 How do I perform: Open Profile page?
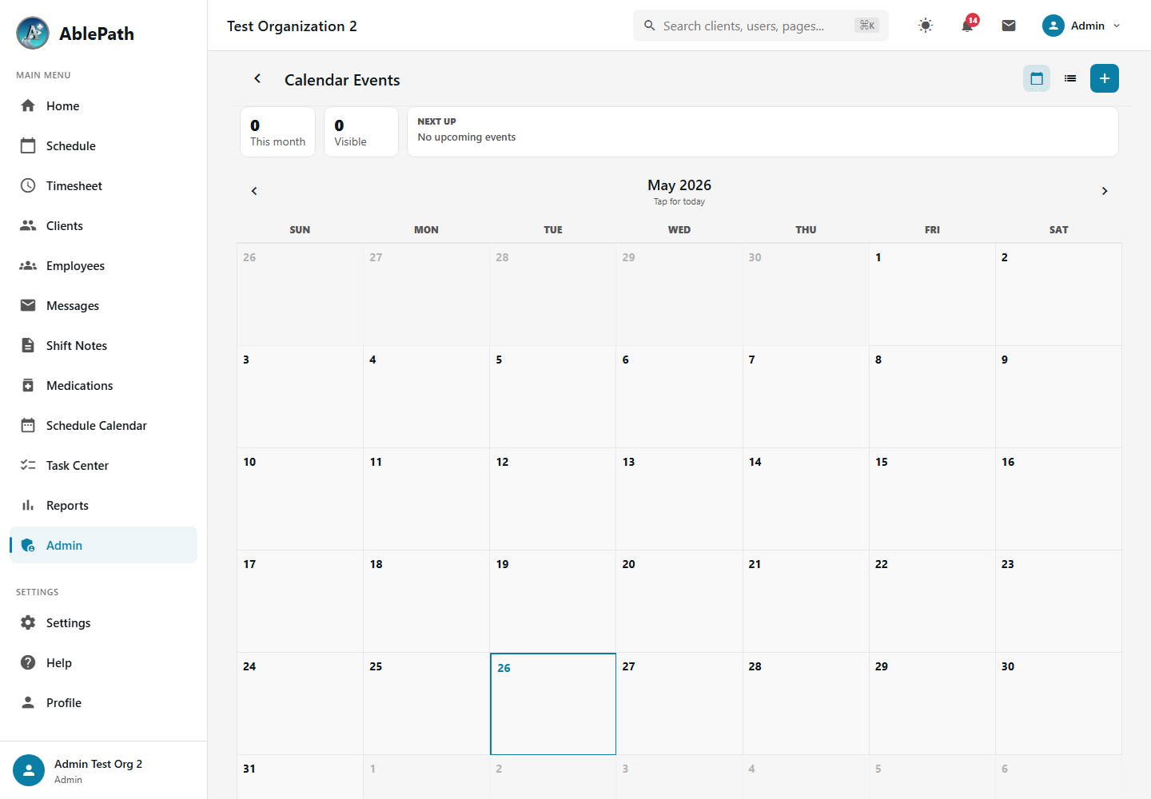103,702
